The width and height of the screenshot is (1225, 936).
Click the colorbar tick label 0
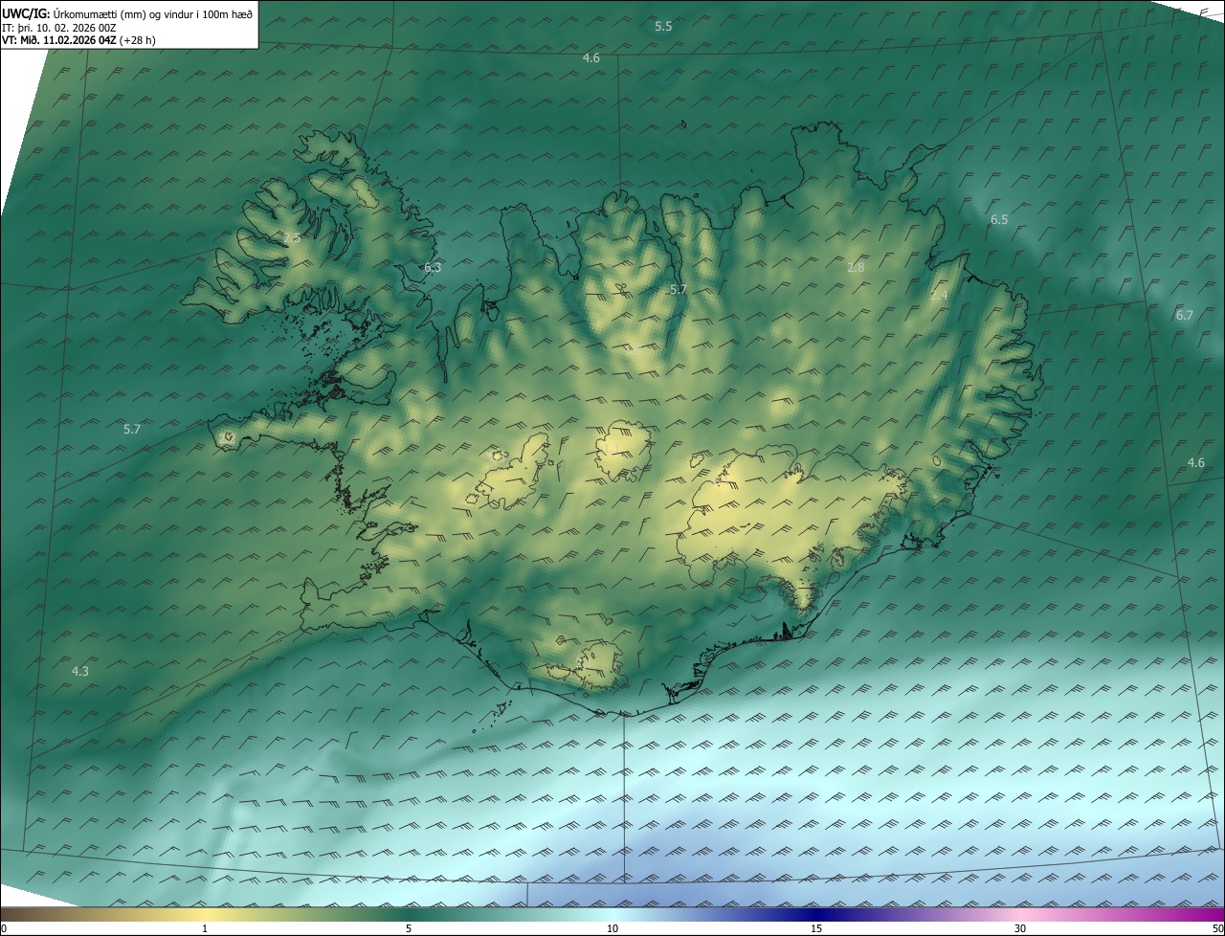[x=4, y=928]
